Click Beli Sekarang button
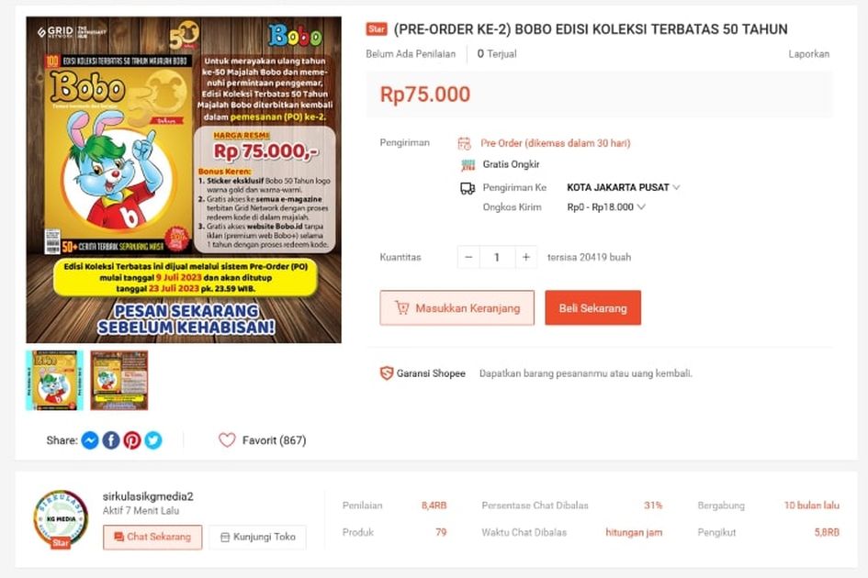This screenshot has width=868, height=578. click(592, 308)
